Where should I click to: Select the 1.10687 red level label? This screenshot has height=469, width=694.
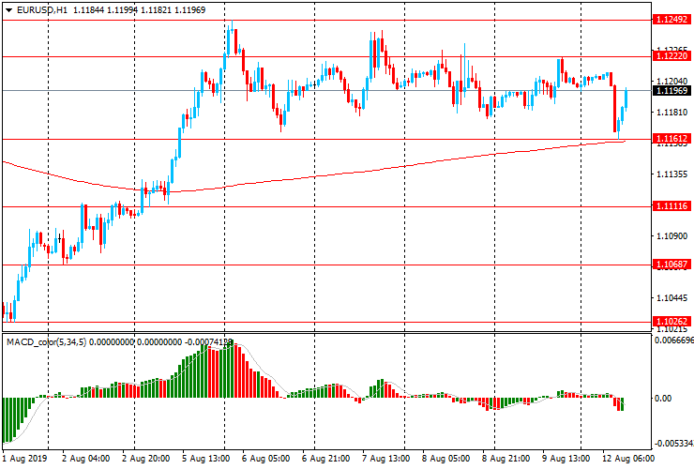671,265
